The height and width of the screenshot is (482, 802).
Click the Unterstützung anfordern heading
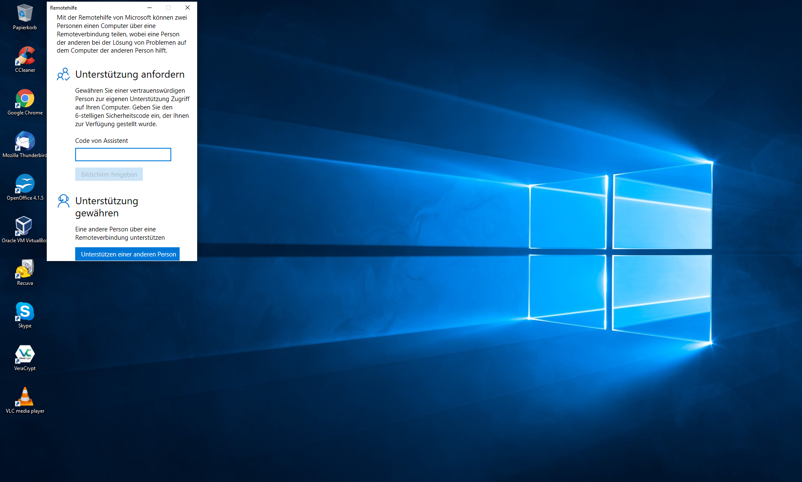[x=129, y=74]
